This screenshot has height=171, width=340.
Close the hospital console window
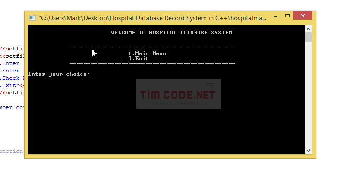[303, 16]
